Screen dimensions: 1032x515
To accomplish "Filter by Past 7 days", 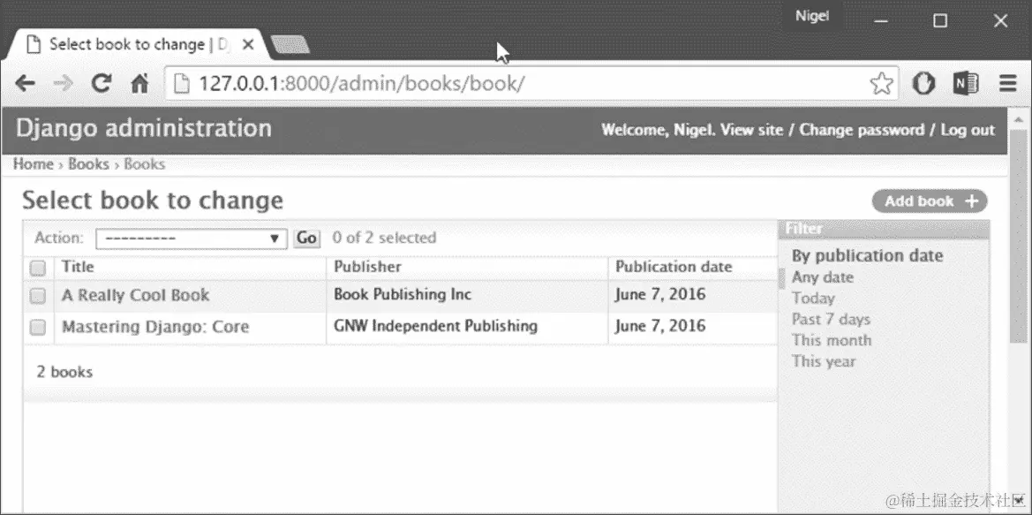I will pos(831,320).
